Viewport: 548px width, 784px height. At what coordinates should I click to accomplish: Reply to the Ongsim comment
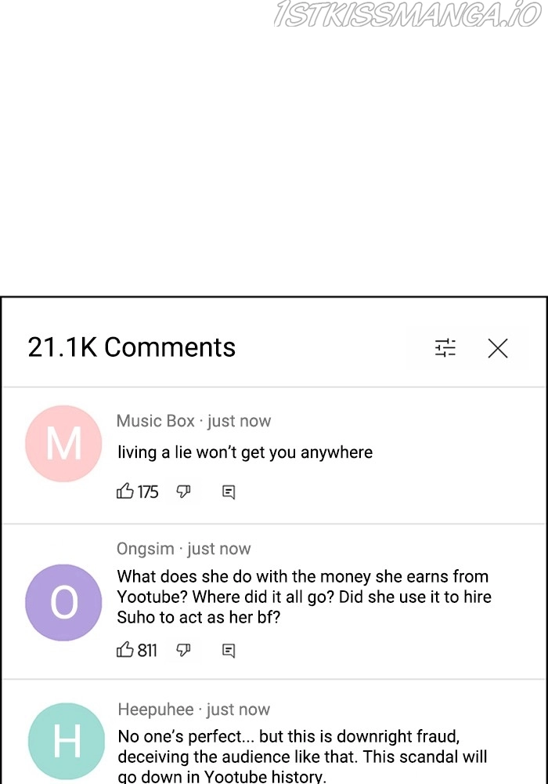(229, 651)
